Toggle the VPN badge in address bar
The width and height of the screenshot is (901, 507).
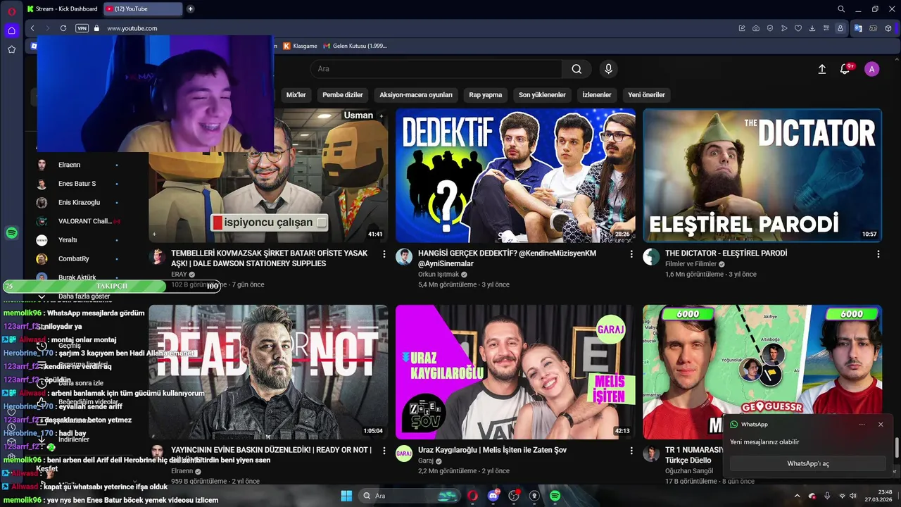point(82,28)
